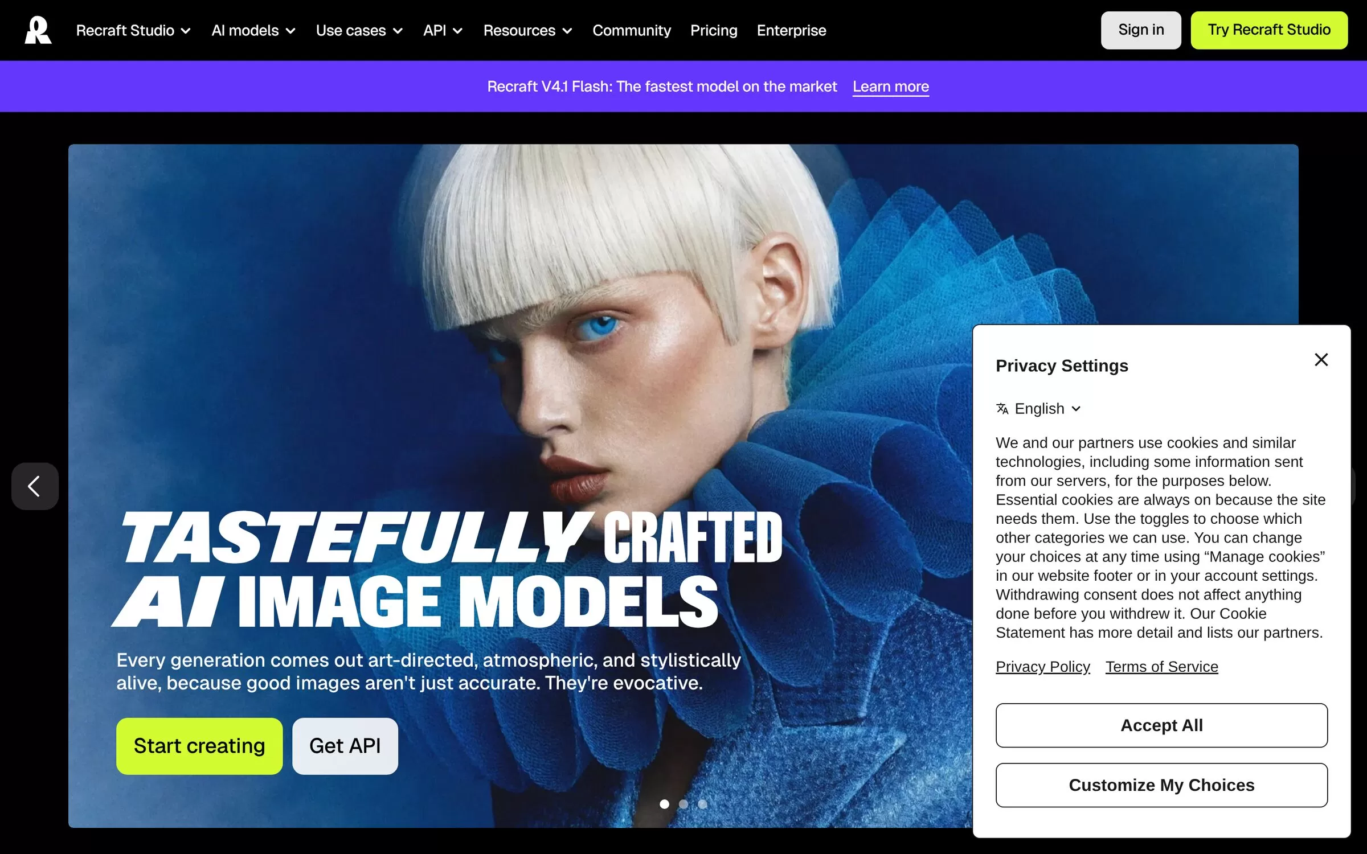Open the Use cases dropdown
Image resolution: width=1367 pixels, height=854 pixels.
pos(359,30)
